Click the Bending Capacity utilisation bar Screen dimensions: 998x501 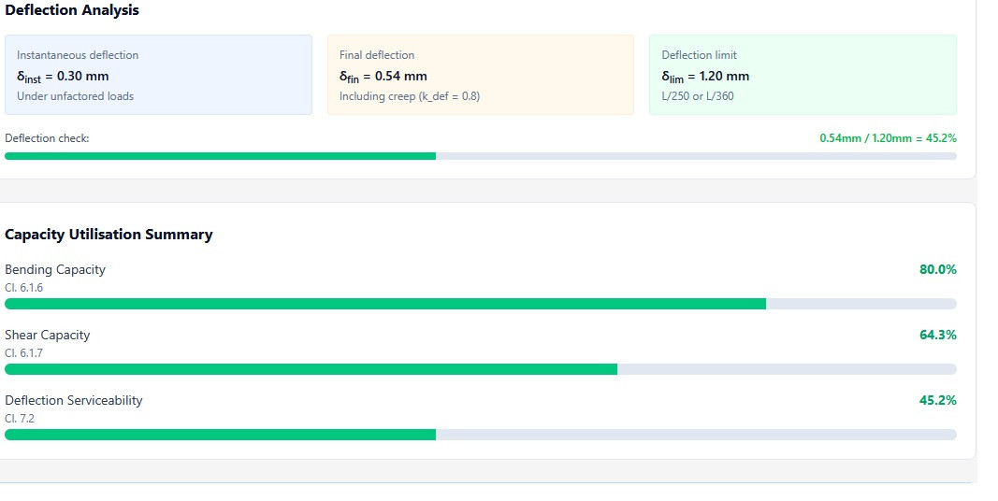481,304
